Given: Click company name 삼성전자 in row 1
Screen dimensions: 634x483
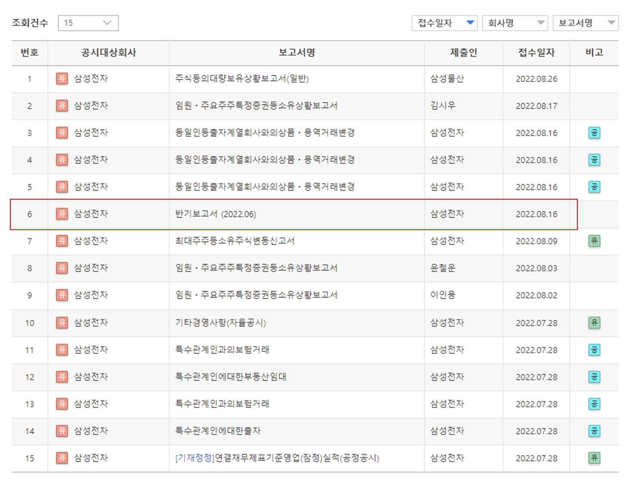Looking at the screenshot, I should pos(91,79).
